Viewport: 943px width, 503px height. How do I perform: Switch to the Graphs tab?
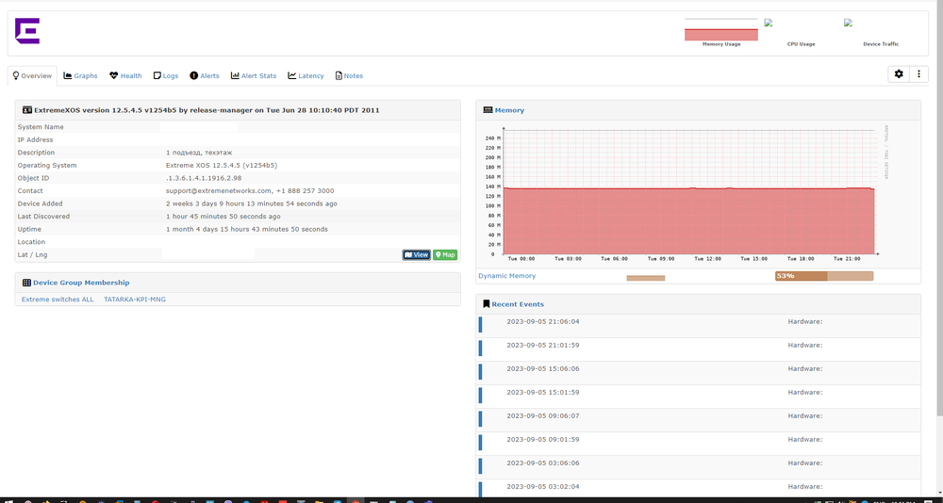(81, 75)
